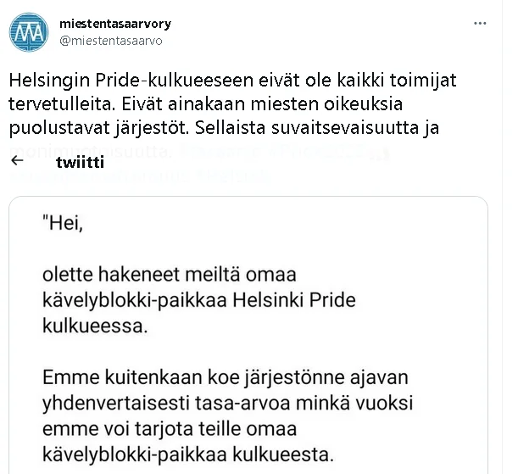Click the miestentasaarvory profile avatar
The image size is (518, 474).
point(29,31)
